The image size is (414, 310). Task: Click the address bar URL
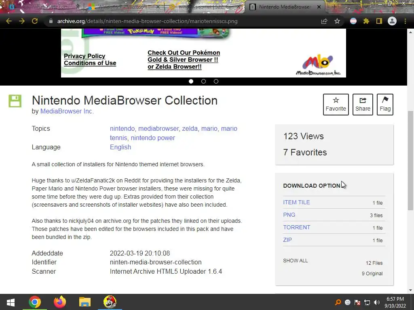147,21
